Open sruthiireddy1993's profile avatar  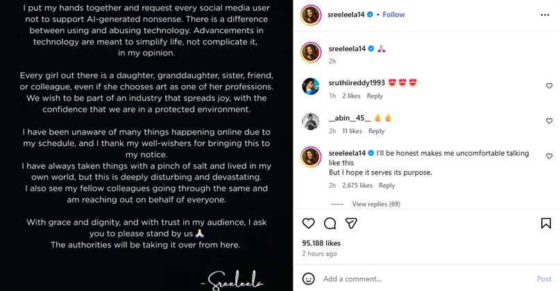[x=311, y=87]
